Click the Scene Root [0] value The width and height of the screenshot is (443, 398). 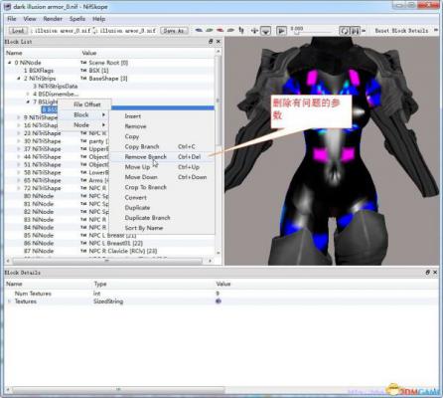tap(108, 63)
